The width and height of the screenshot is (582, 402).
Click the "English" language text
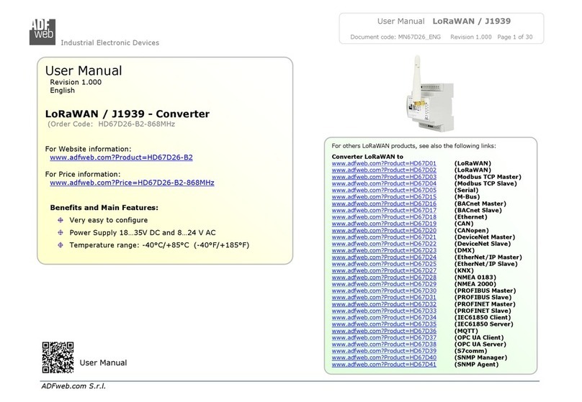(63, 91)
